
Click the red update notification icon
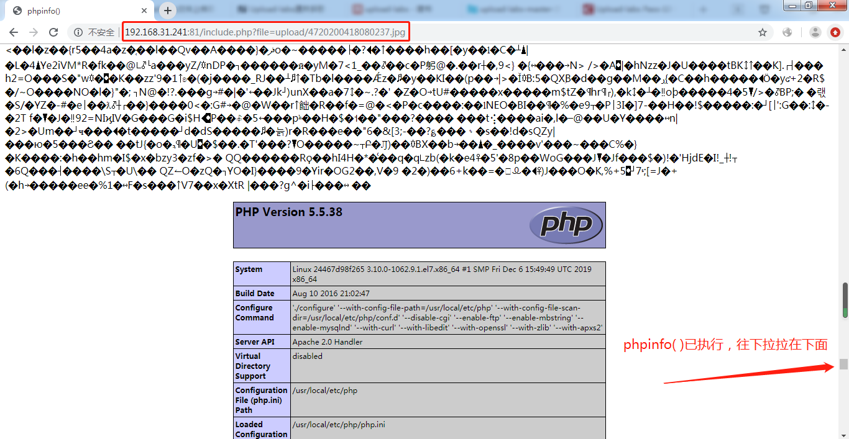(x=834, y=32)
